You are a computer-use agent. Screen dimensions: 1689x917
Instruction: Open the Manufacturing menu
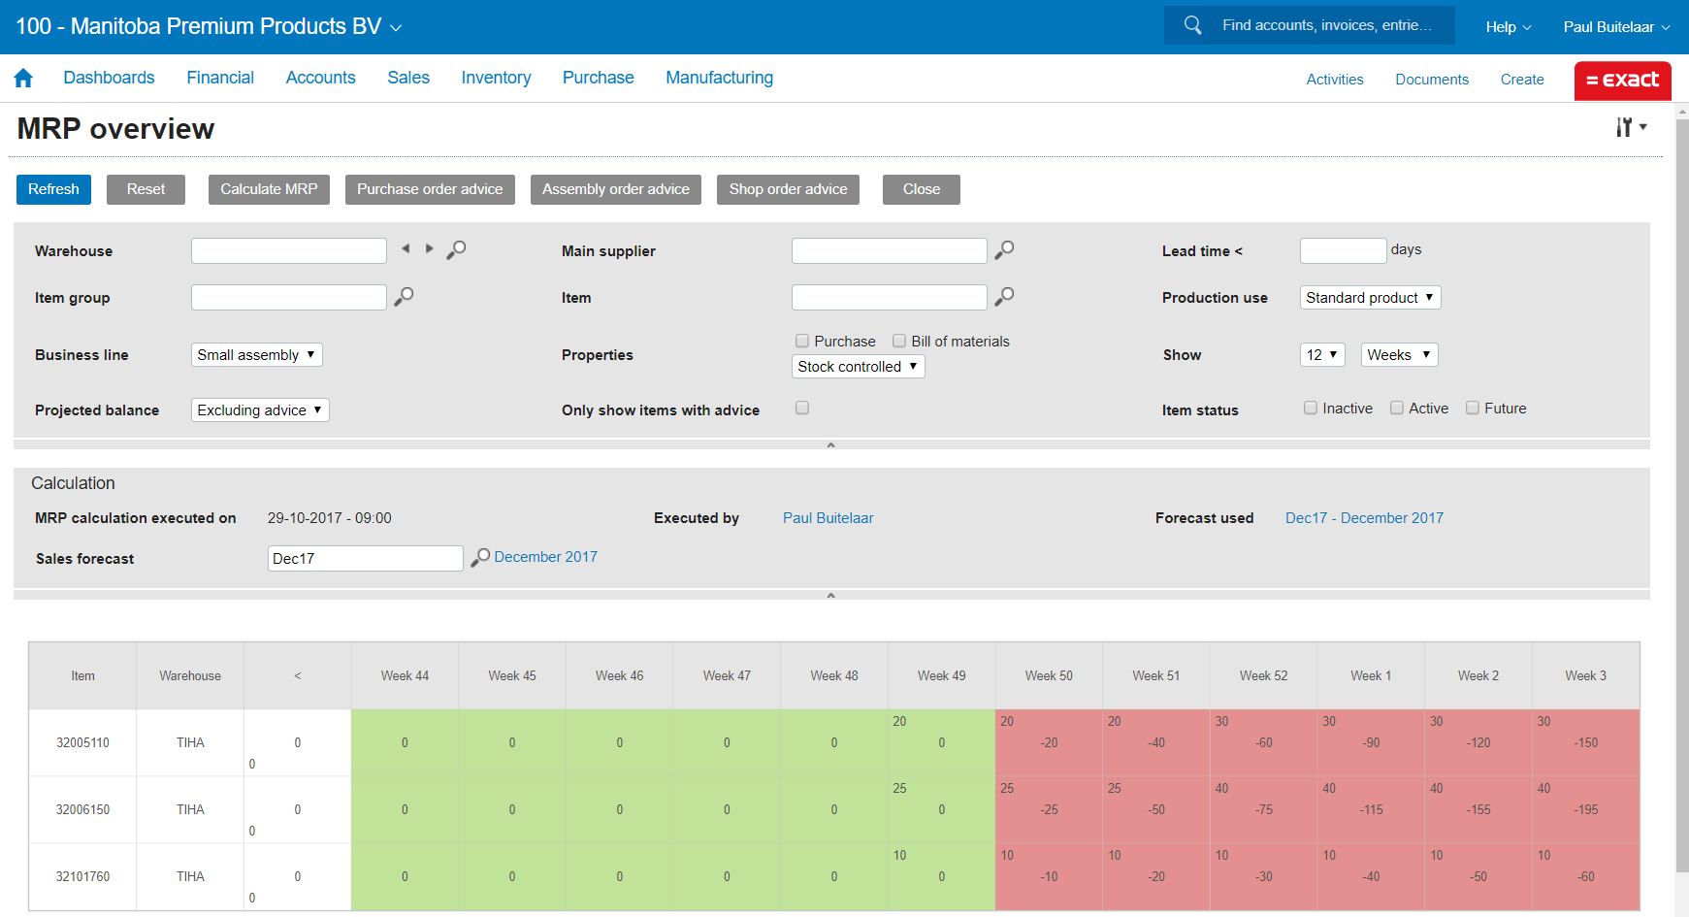pyautogui.click(x=719, y=78)
